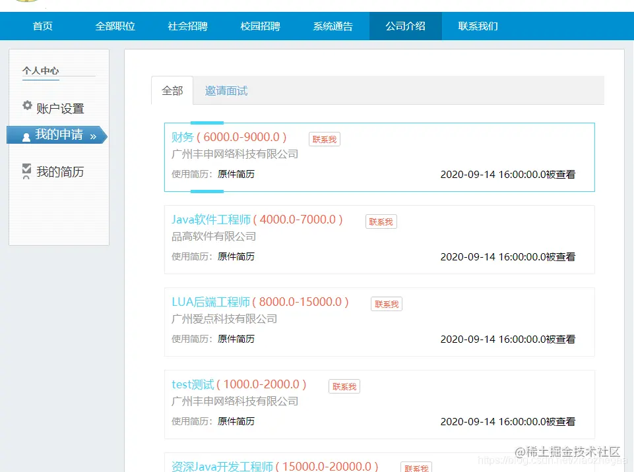
Task: Click 联系我 for 资深Java开发工程师 job
Action: (416, 467)
